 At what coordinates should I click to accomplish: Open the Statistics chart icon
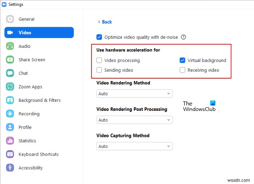pos(10,141)
